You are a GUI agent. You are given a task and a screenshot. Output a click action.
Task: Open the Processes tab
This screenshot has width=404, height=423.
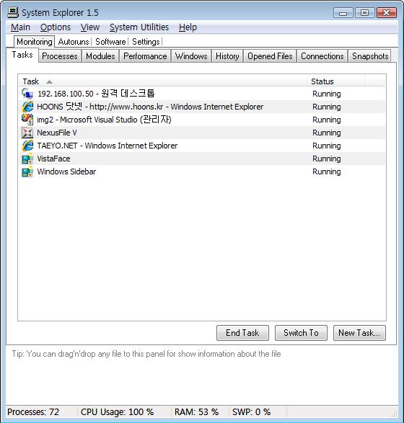point(60,56)
